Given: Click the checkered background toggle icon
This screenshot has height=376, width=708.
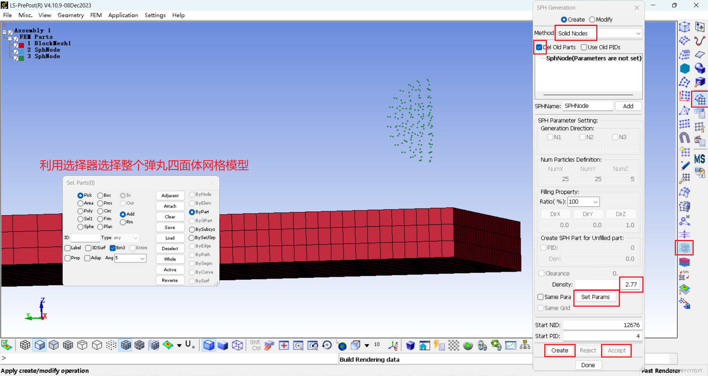Looking at the screenshot, I should point(454,345).
